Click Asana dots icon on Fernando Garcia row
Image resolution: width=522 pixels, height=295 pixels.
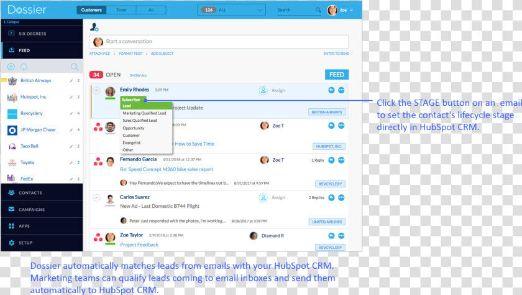tap(98, 162)
